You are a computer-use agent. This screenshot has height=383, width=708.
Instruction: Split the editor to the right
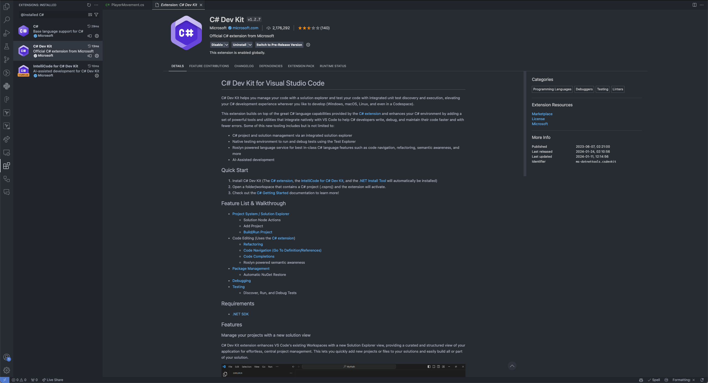(x=694, y=5)
